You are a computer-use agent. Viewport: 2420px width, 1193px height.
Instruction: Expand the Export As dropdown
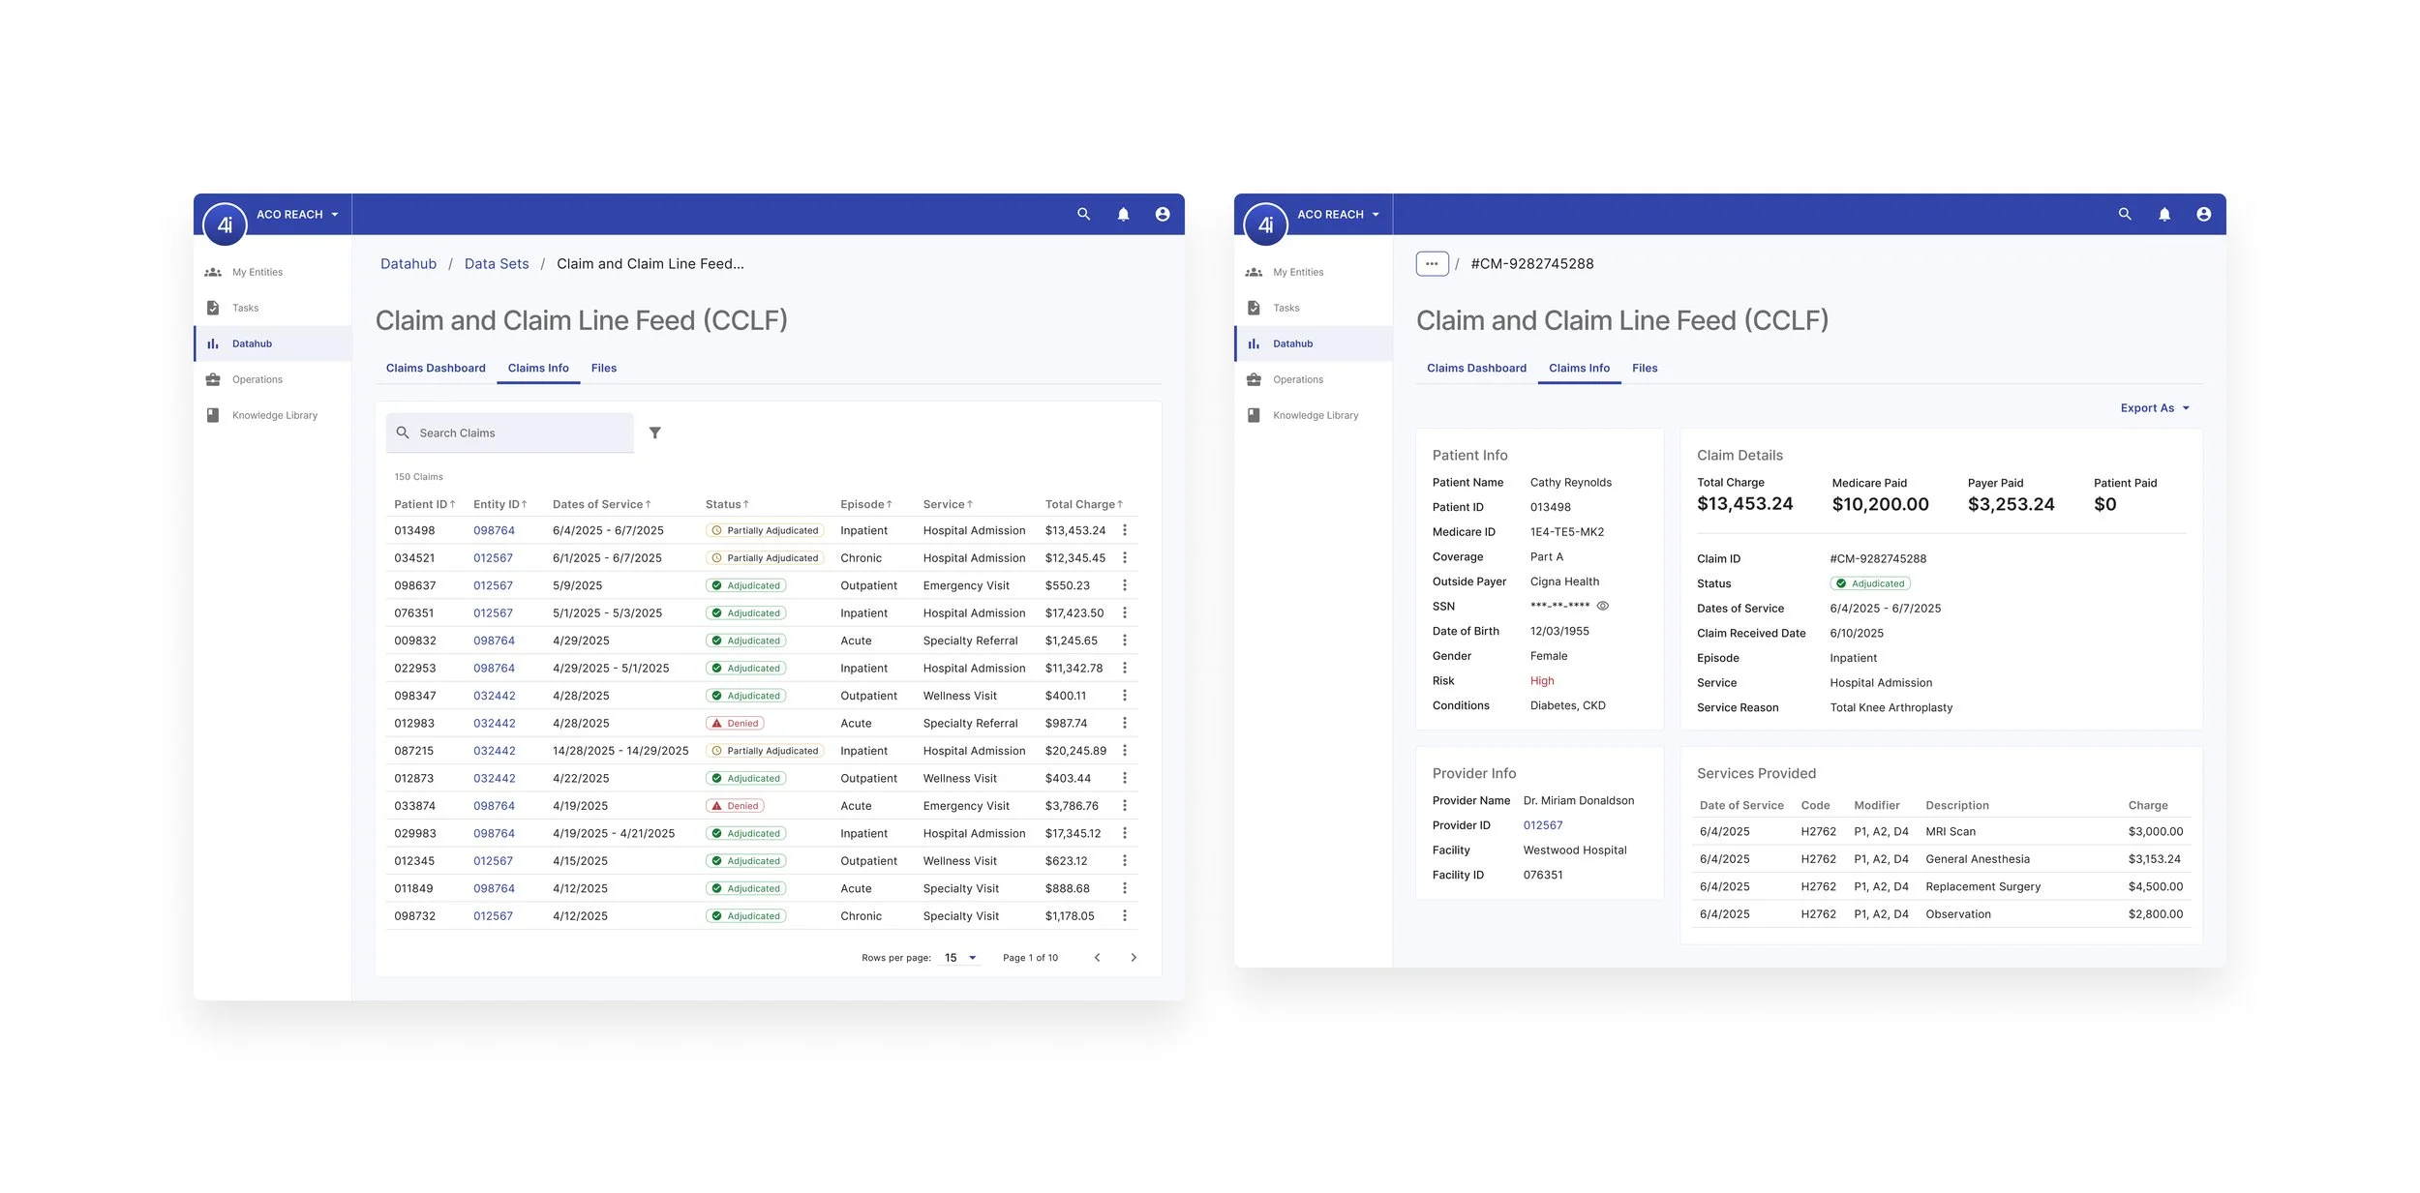point(2154,408)
